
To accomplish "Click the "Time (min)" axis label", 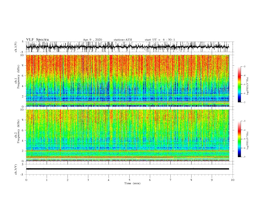I will pyautogui.click(x=132, y=183).
